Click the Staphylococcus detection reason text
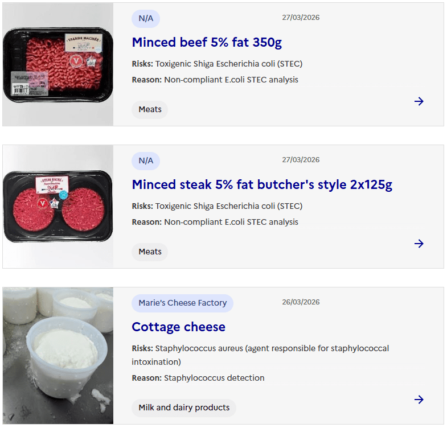 point(214,378)
